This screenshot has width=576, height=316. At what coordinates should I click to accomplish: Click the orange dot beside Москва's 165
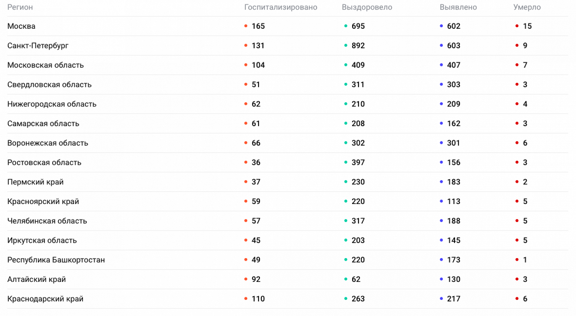246,26
